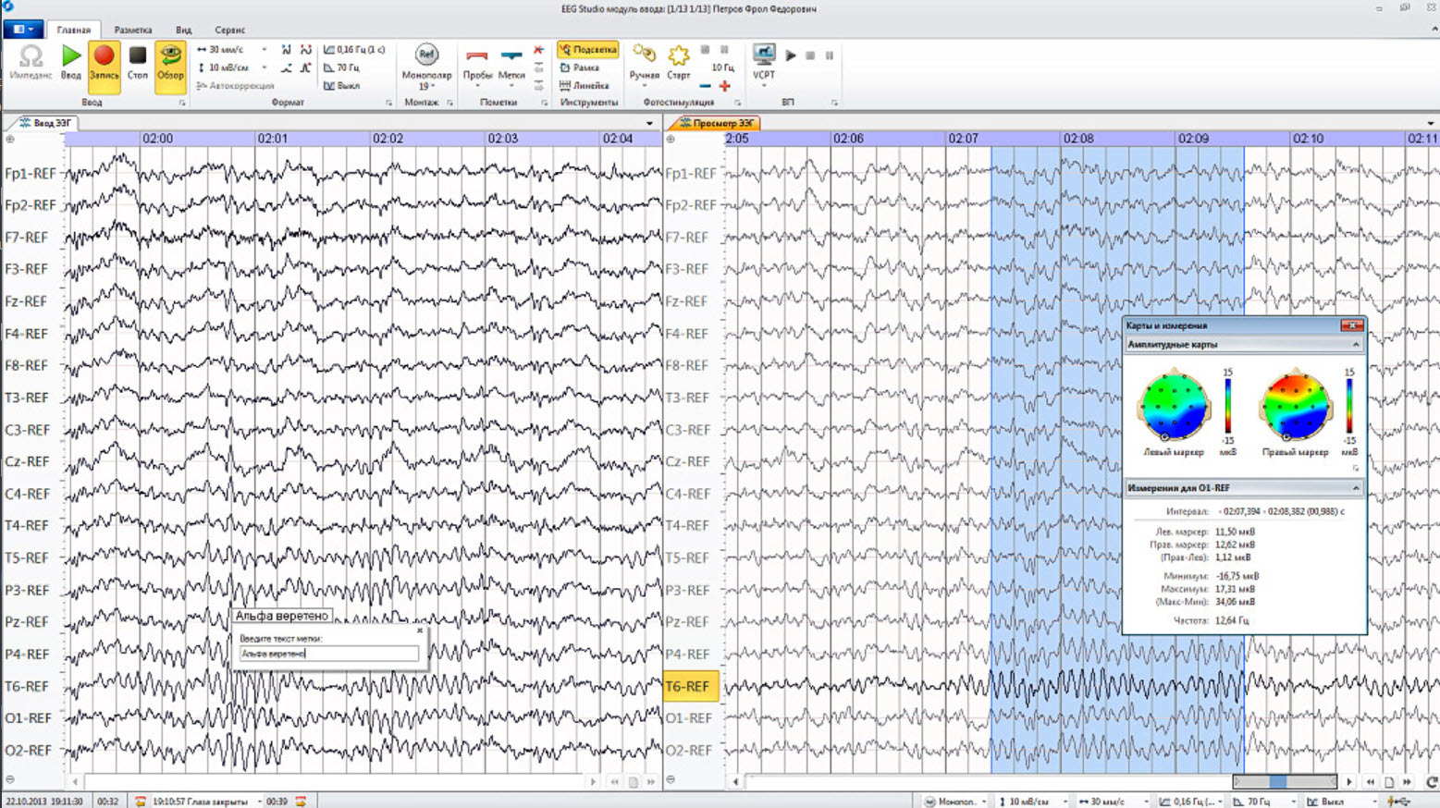
Task: Open the 30 мм/с sweep speed dropdown
Action: (265, 50)
